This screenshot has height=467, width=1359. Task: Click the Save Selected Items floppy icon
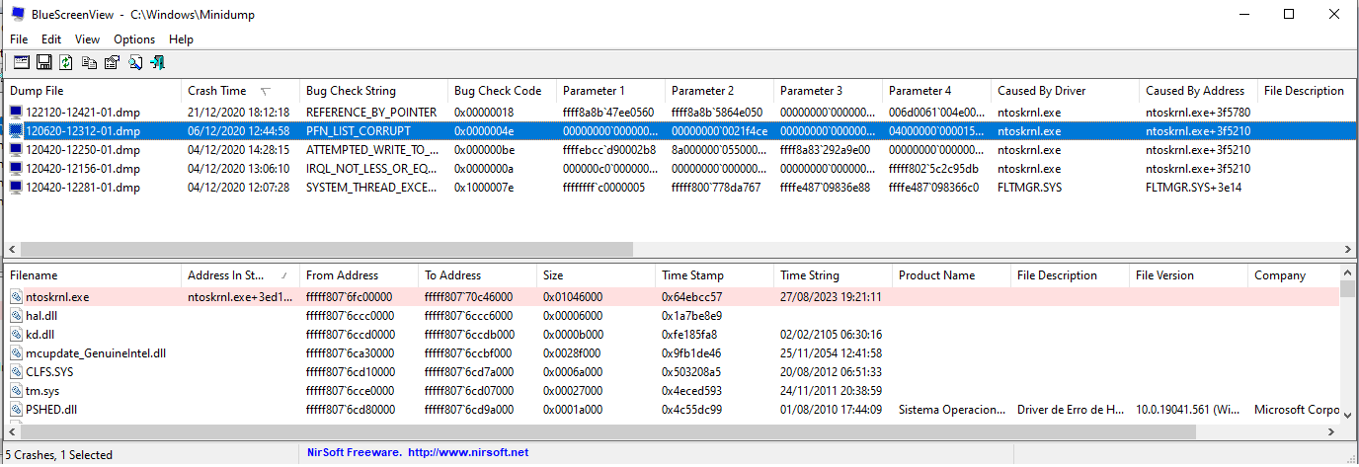click(x=43, y=62)
